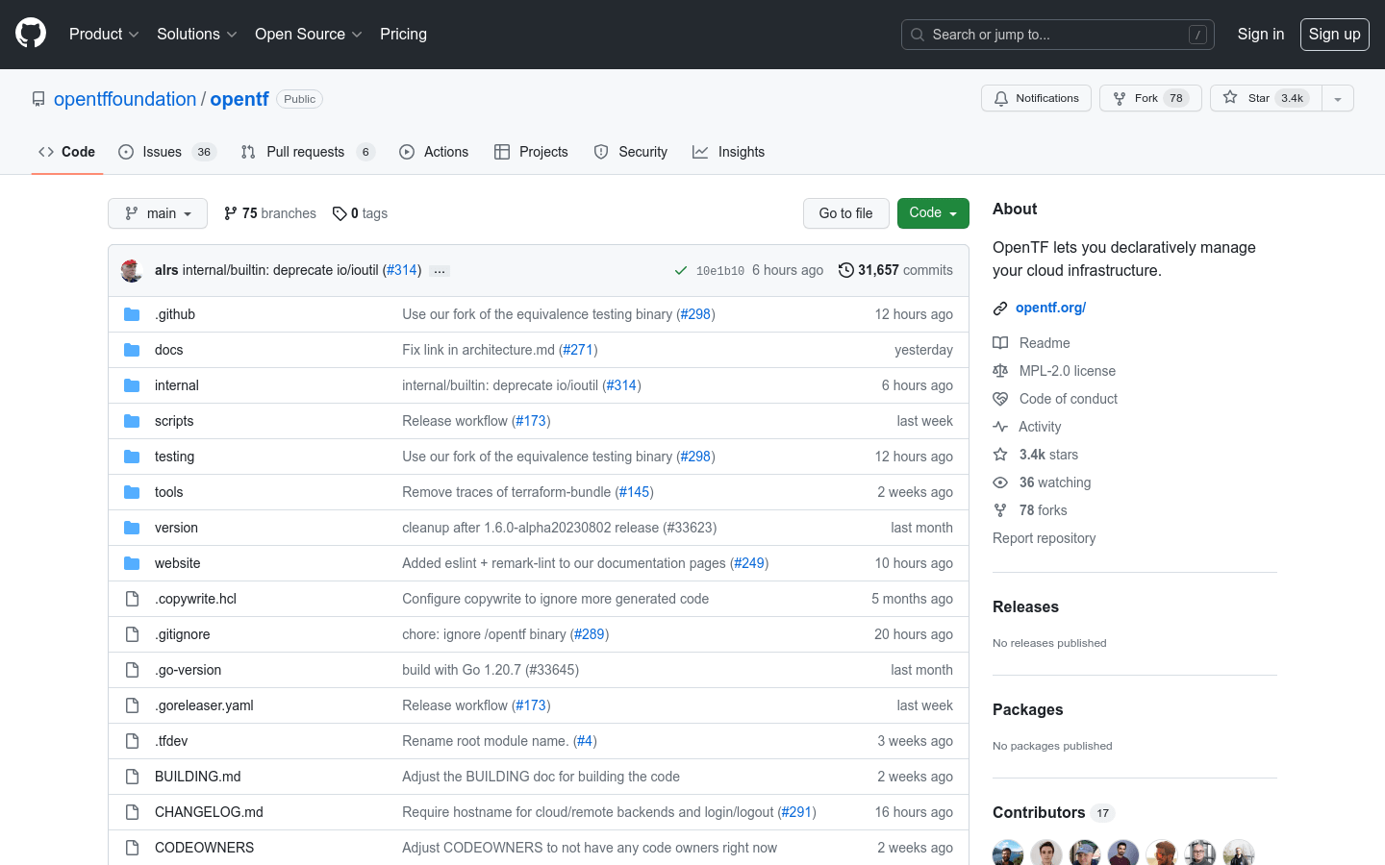Open the Releases heading link

(1025, 606)
